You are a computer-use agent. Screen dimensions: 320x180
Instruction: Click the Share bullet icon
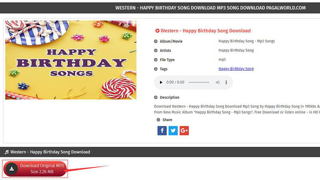pos(158,120)
